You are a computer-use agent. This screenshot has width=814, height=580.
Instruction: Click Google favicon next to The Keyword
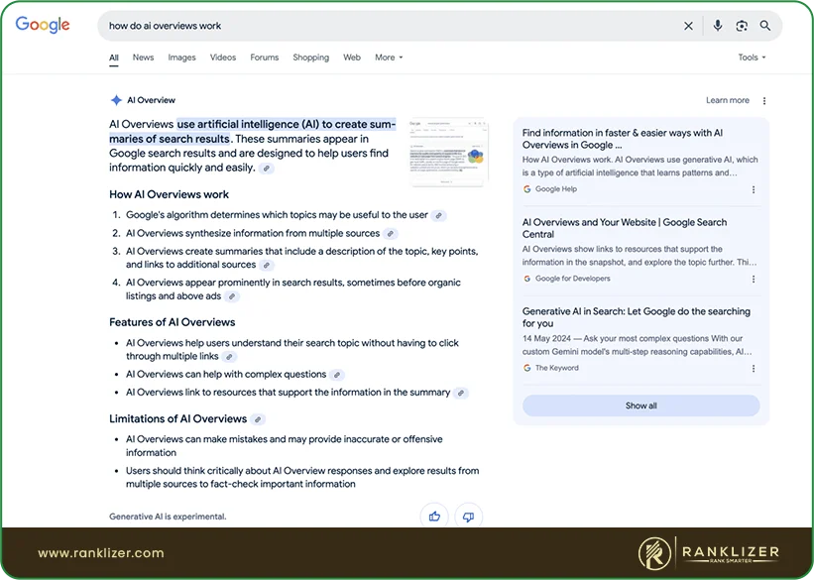526,368
